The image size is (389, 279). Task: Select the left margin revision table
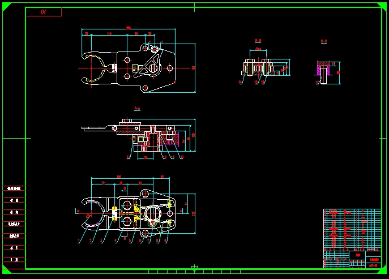point(14,225)
